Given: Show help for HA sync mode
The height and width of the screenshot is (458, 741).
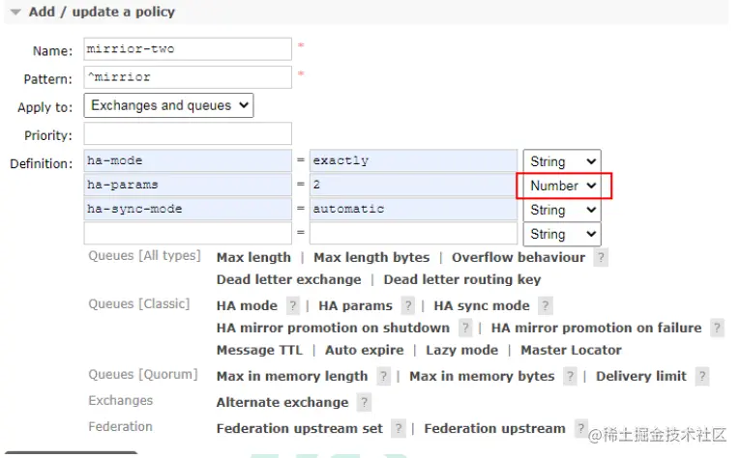Looking at the screenshot, I should (x=546, y=306).
